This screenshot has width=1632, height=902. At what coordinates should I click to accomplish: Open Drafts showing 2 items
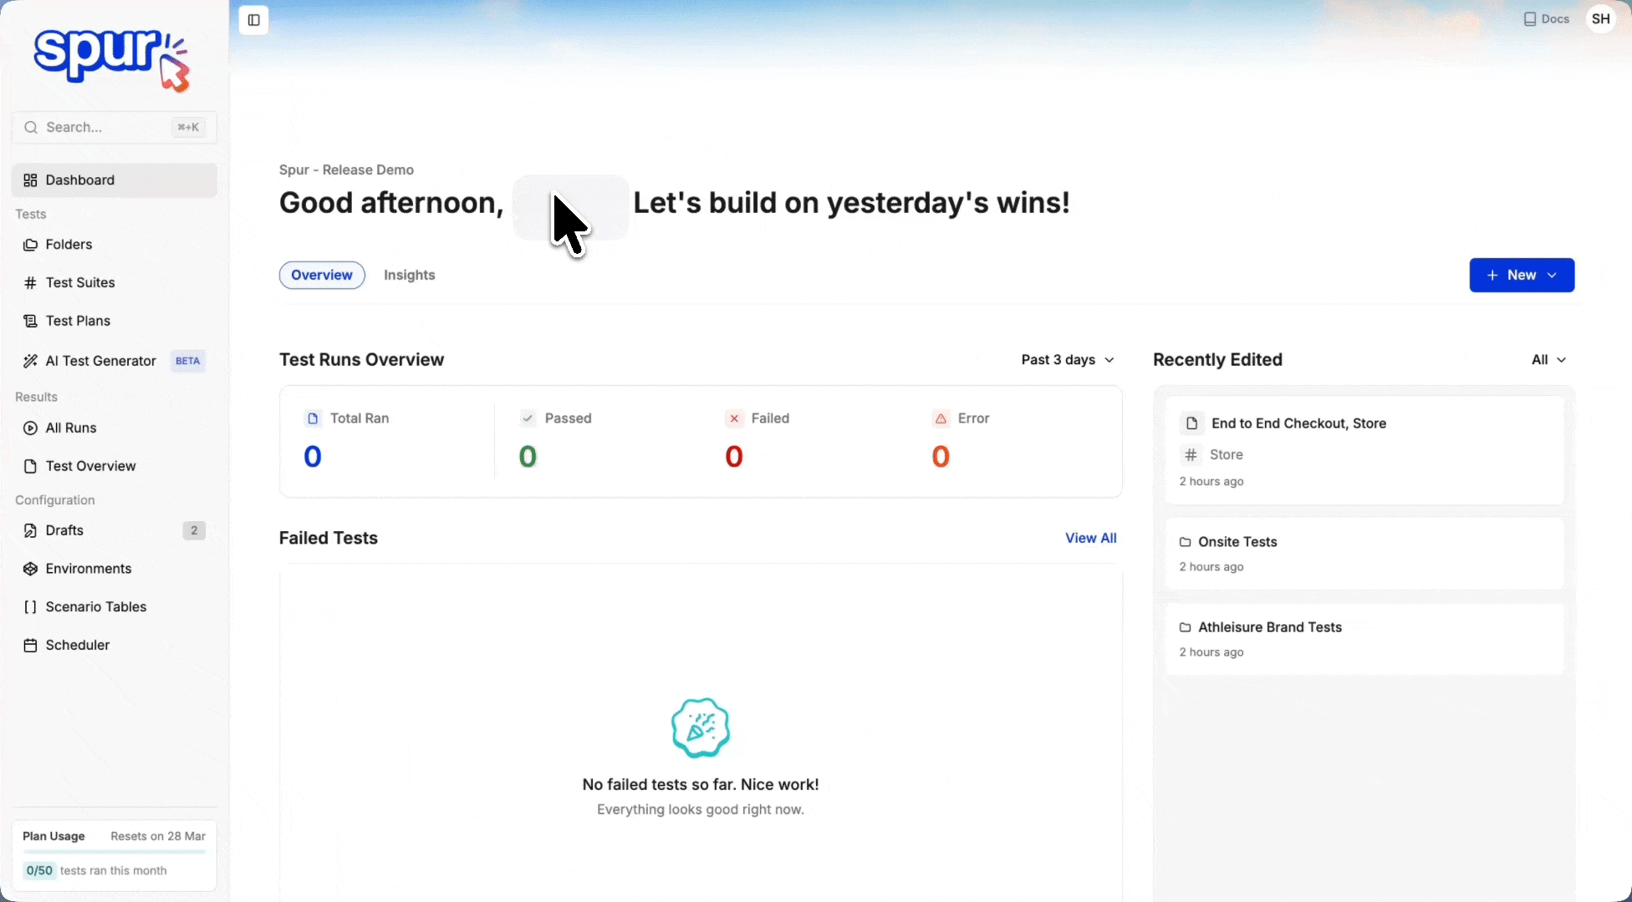[x=64, y=530]
